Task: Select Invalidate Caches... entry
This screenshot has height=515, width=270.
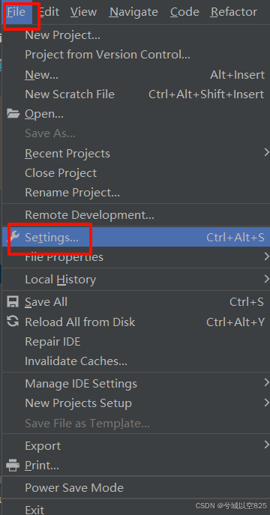Action: pos(135,361)
